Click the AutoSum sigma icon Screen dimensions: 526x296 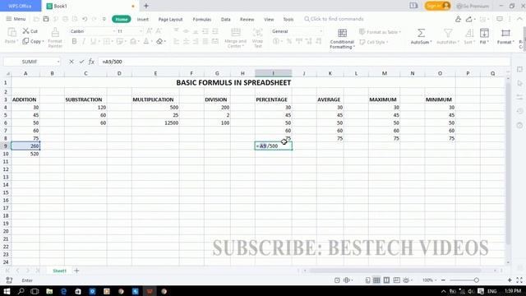421,33
